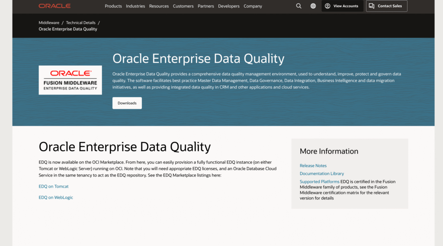Viewport: 443px width, 246px height.
Task: Open the globe country selector icon
Action: point(313,6)
